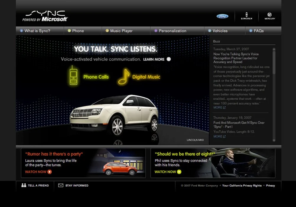
Task: View the FAQs page
Action: [259, 31]
